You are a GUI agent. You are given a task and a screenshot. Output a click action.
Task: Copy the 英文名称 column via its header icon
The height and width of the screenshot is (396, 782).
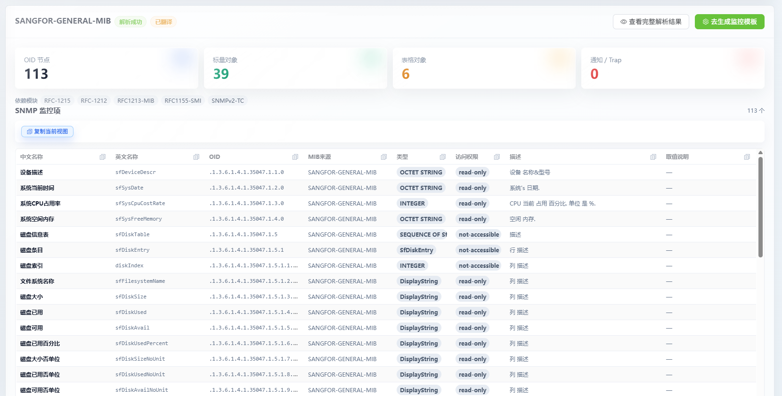tap(196, 157)
